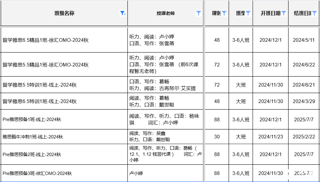Image resolution: width=320 pixels, height=182 pixels.
Task: Select end date 2024/3/29
Action: [x=304, y=101]
